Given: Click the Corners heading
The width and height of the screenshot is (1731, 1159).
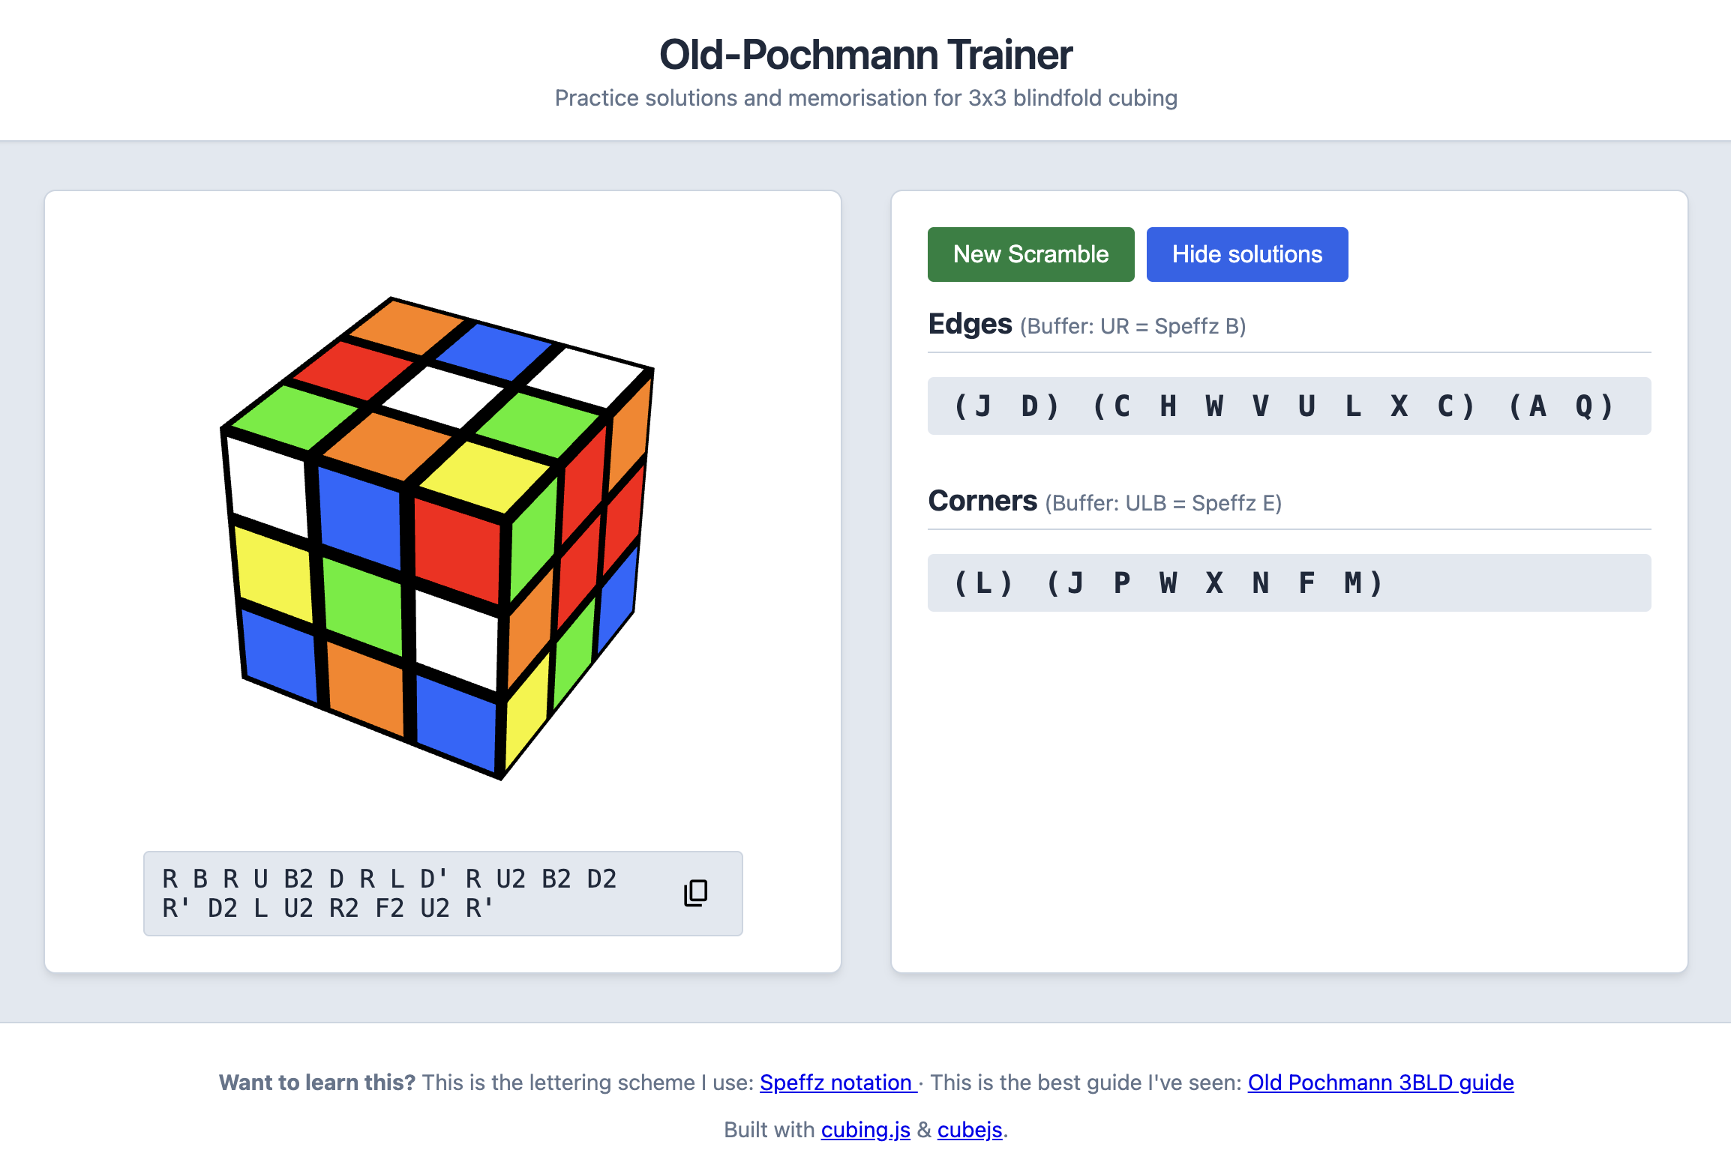Looking at the screenshot, I should 982,500.
